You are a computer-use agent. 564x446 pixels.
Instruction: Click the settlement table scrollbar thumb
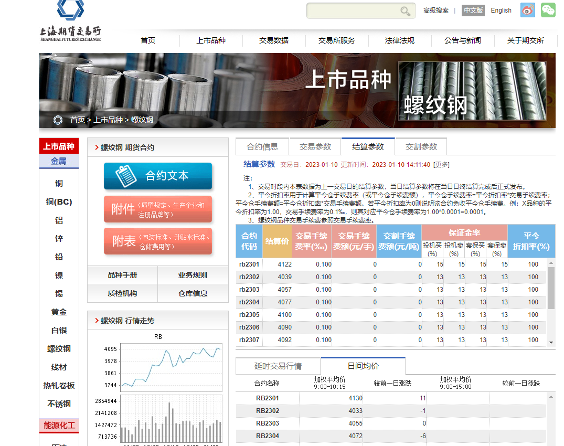click(x=551, y=288)
